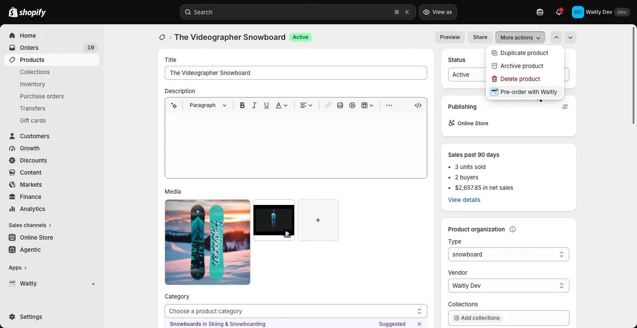Image resolution: width=637 pixels, height=328 pixels.
Task: Expand the Sales channels section
Action: coord(30,225)
